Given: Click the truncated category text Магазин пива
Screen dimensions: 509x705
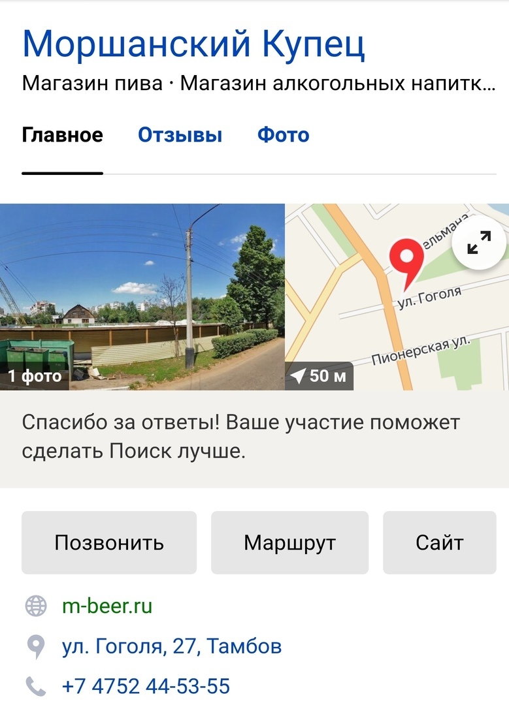Looking at the screenshot, I should (92, 83).
